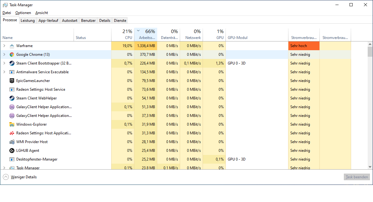Sort by the CPU column header
This screenshot has width=373, height=202.
[x=123, y=35]
